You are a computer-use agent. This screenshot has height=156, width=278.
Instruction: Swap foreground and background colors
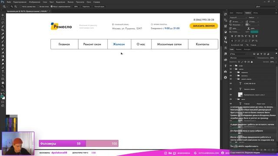pos(4,94)
